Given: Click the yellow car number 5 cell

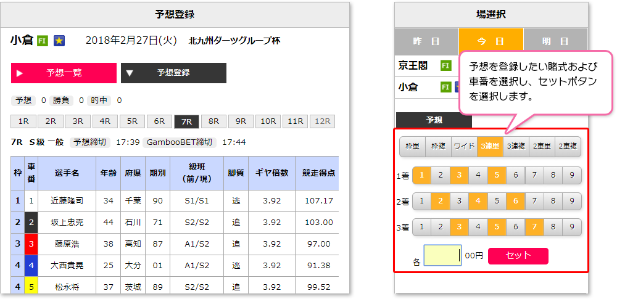Looking at the screenshot, I should point(31,285).
